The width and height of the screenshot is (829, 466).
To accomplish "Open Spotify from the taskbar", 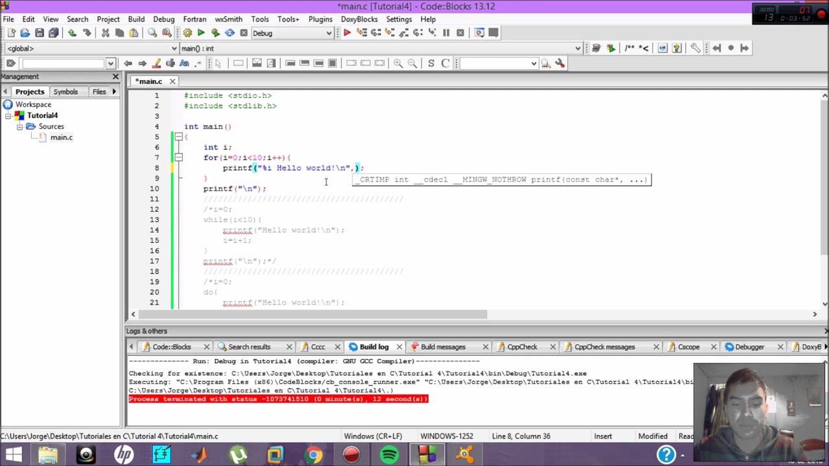I will [389, 454].
